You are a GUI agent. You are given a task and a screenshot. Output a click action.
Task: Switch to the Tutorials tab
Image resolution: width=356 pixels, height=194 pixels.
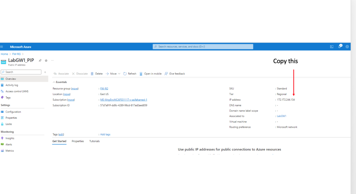(94, 141)
